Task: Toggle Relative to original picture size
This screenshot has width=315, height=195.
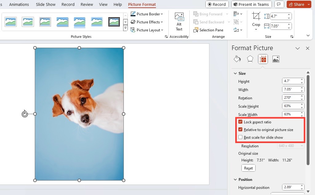Action: (240, 129)
